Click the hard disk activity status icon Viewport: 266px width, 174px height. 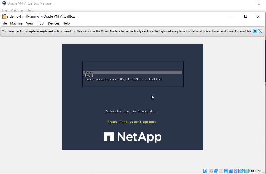point(205,171)
